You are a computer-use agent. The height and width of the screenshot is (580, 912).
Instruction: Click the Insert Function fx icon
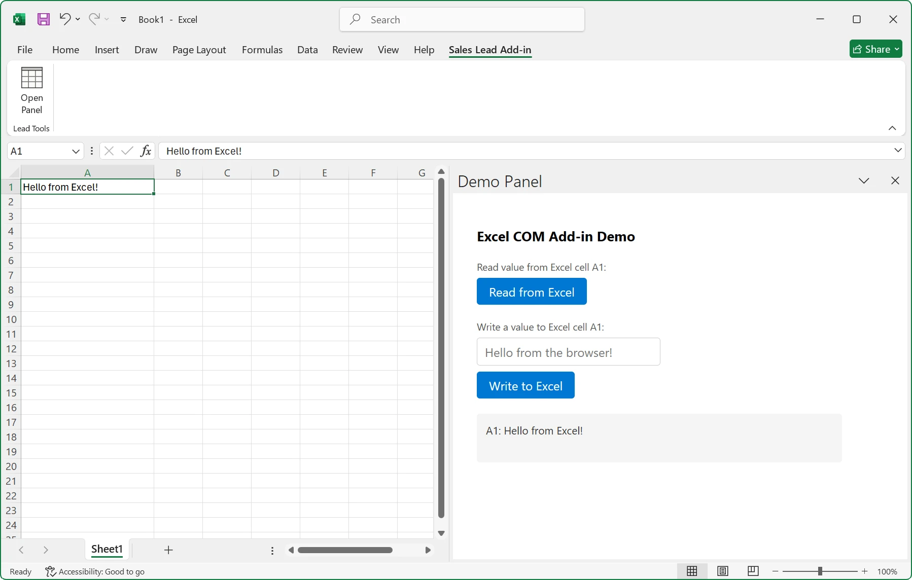(146, 151)
